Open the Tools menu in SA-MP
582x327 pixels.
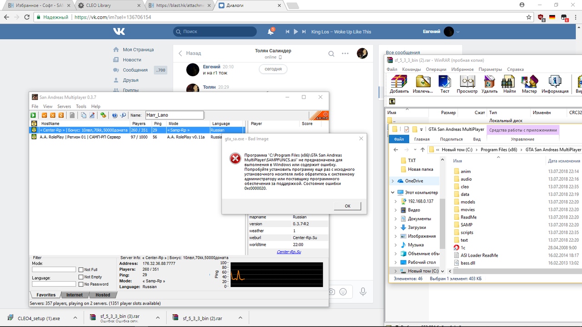pyautogui.click(x=81, y=106)
